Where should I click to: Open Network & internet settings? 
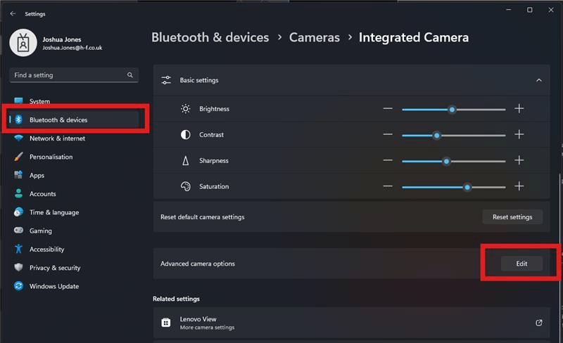point(74,138)
